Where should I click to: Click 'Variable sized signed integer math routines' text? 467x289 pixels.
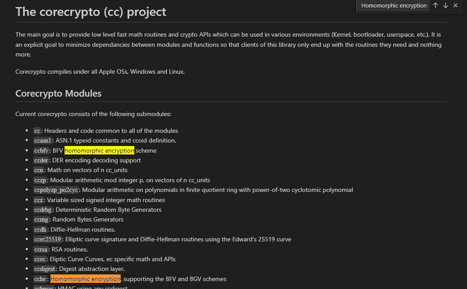(x=106, y=200)
